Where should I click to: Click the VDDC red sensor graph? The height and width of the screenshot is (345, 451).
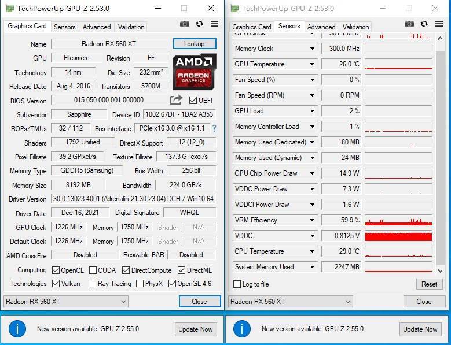click(398, 236)
